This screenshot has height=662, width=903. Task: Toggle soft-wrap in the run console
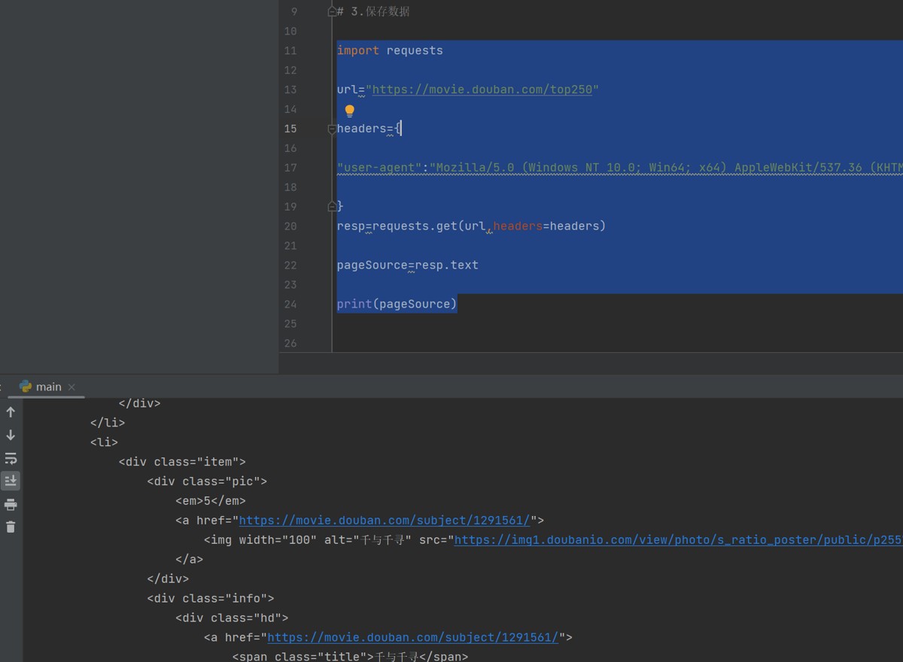tap(11, 458)
